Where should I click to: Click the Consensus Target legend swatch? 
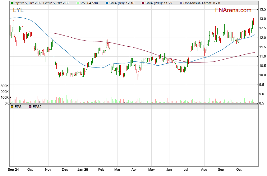[181, 3]
